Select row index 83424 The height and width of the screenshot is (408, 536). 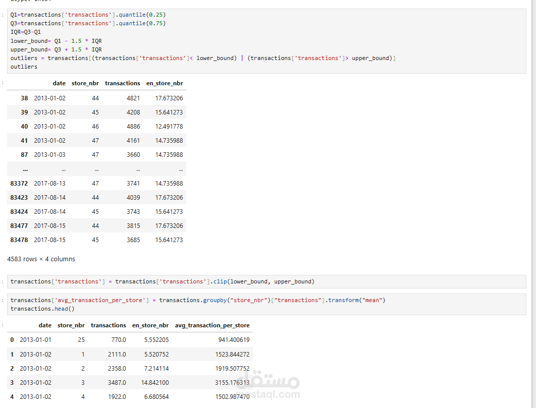tap(19, 212)
